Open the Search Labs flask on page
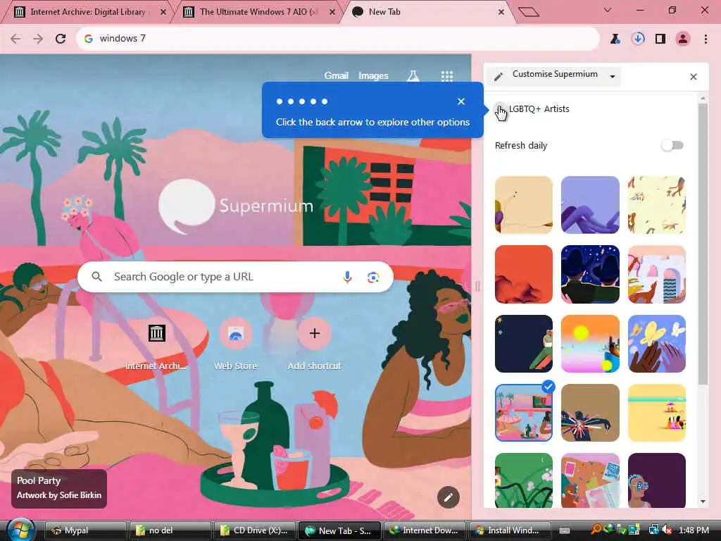This screenshot has width=721, height=541. click(413, 76)
